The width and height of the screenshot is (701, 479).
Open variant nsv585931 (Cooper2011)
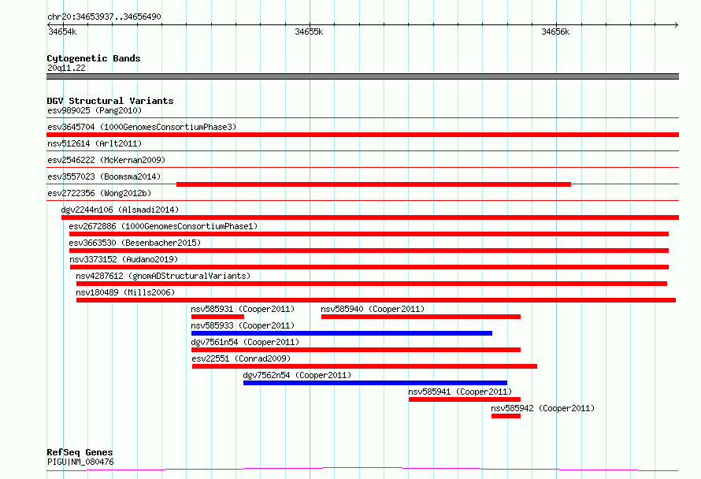coord(243,309)
